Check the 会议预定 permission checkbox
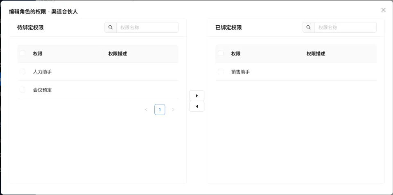 [23, 90]
